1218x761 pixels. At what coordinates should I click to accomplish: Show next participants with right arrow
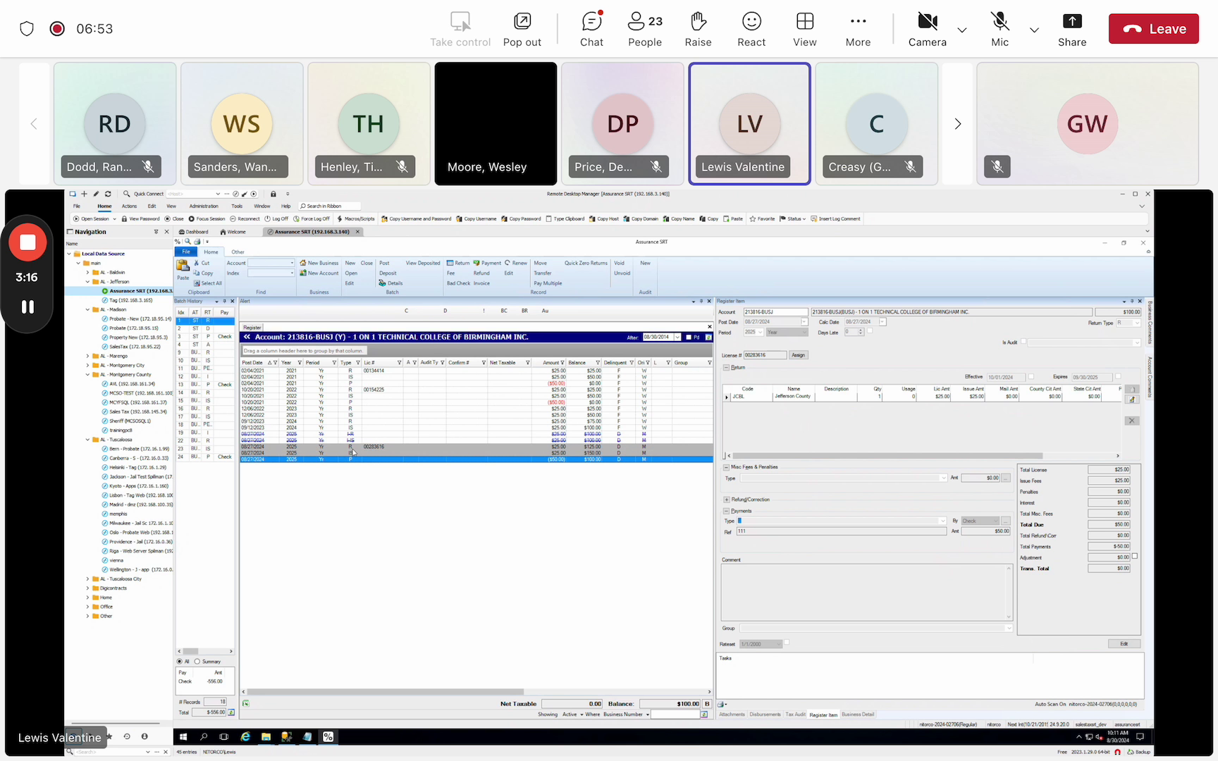tap(957, 124)
